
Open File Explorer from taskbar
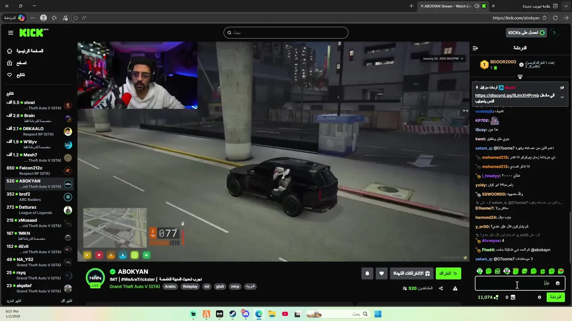click(x=272, y=314)
